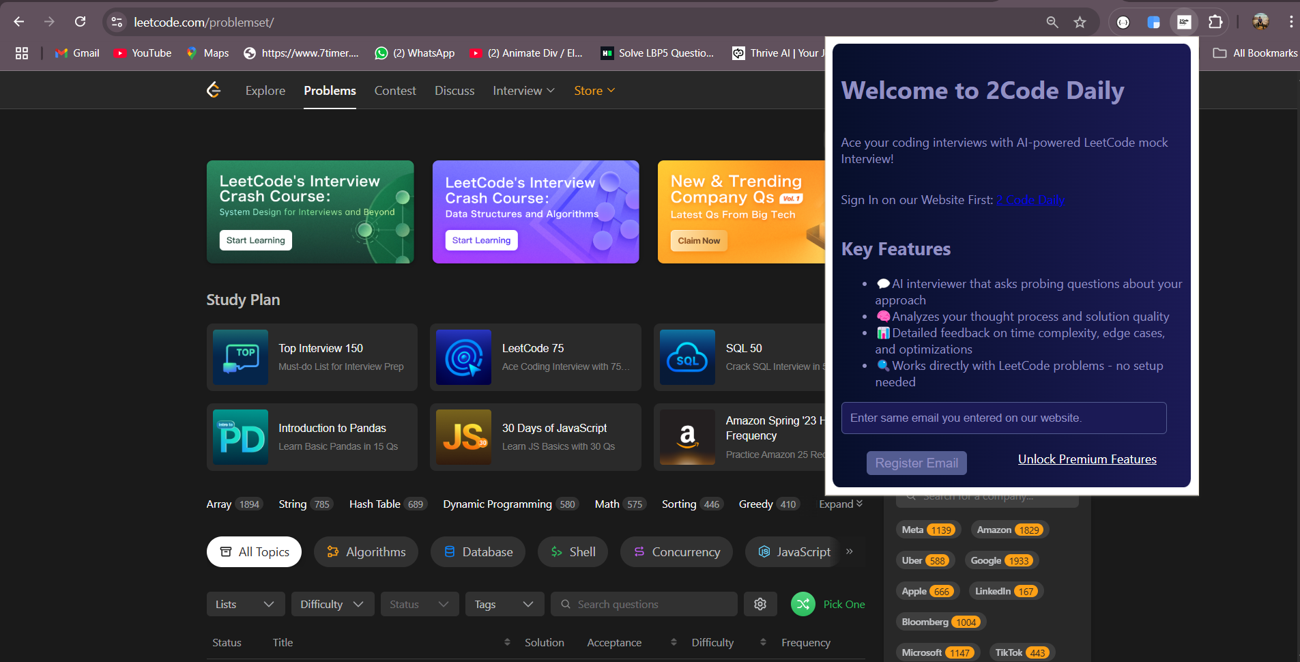The height and width of the screenshot is (662, 1300).
Task: Click Start Learning on Data Structures course
Action: click(482, 240)
